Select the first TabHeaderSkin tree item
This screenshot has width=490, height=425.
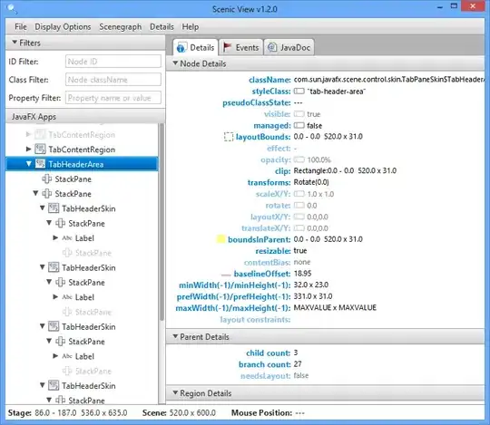[x=88, y=208]
